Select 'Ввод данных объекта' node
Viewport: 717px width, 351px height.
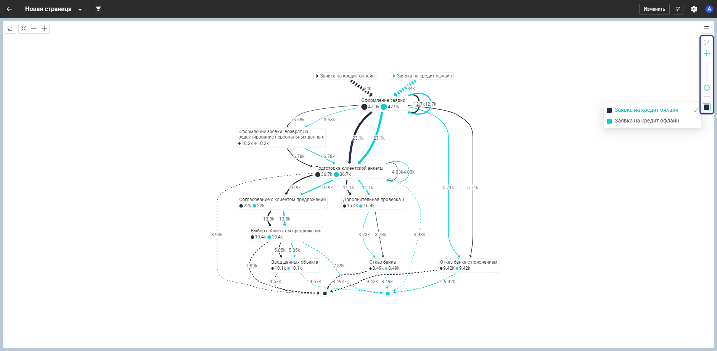[x=295, y=265]
